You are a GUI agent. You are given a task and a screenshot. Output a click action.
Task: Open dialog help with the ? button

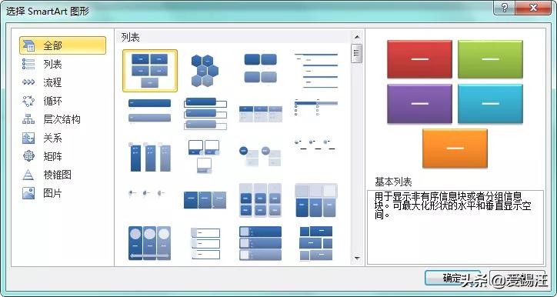pos(505,8)
